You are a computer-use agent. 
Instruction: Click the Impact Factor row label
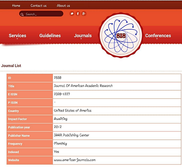17,119
